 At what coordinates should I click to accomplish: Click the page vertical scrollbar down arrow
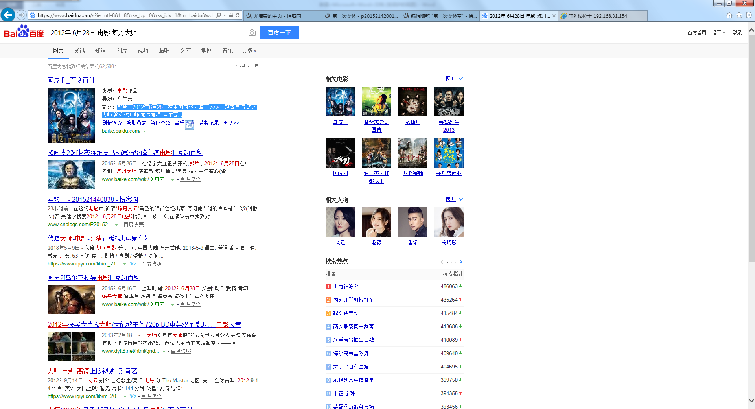point(751,401)
